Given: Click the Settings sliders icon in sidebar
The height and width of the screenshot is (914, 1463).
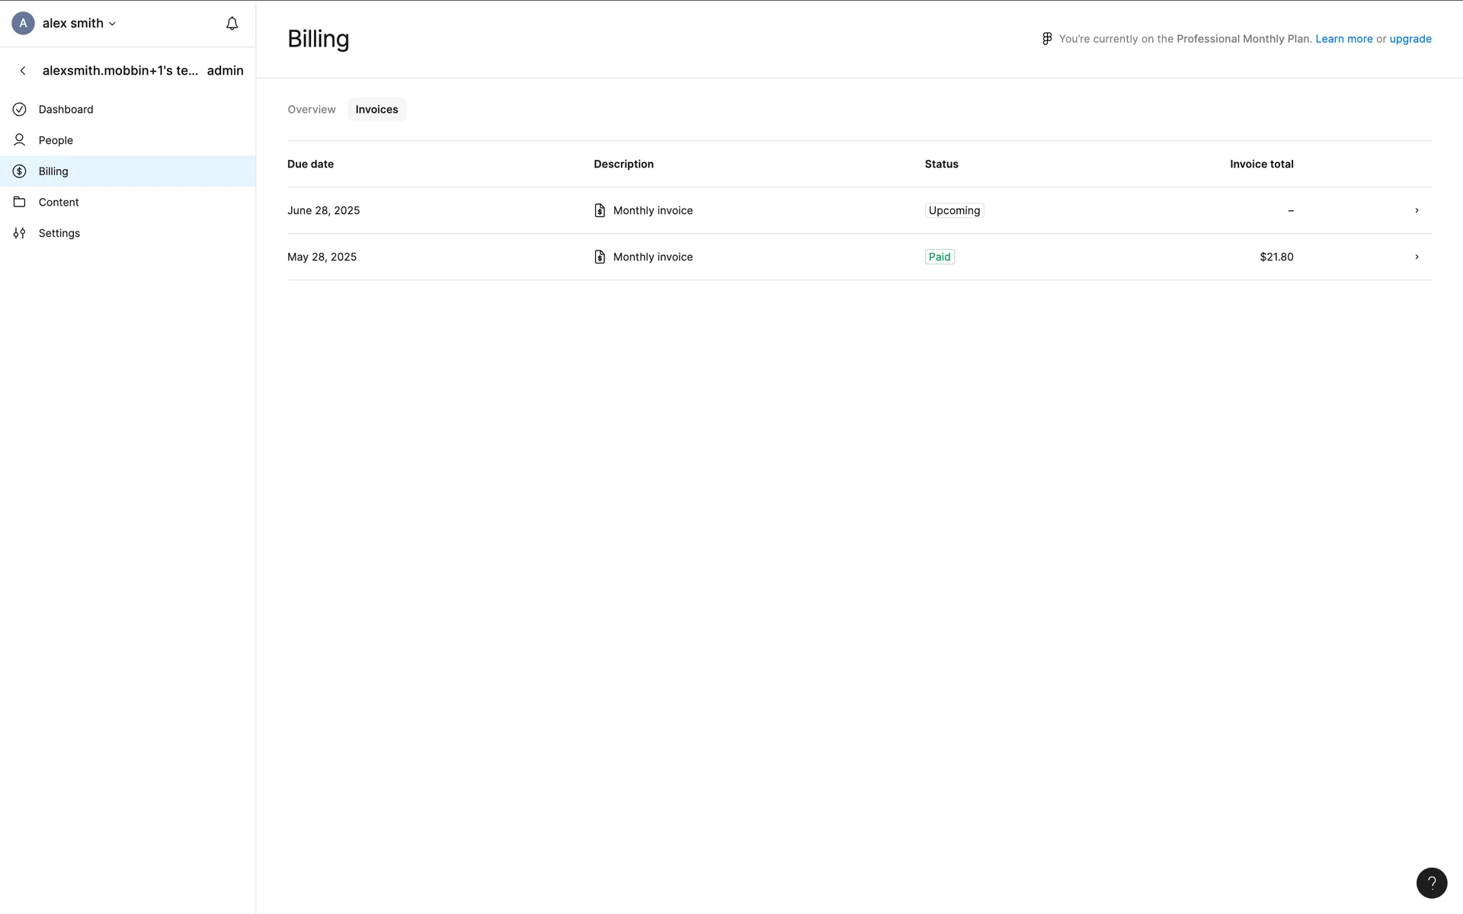Looking at the screenshot, I should click(20, 233).
